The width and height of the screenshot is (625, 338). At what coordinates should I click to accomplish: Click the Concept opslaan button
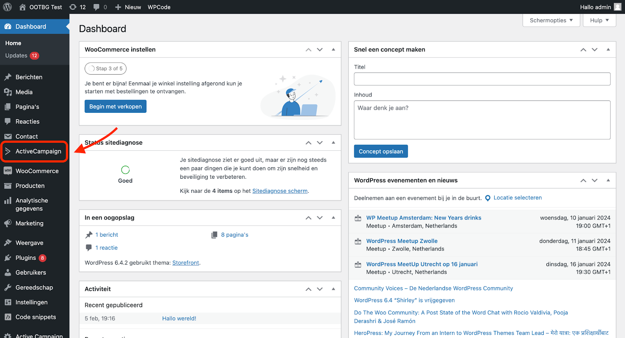[x=381, y=151]
